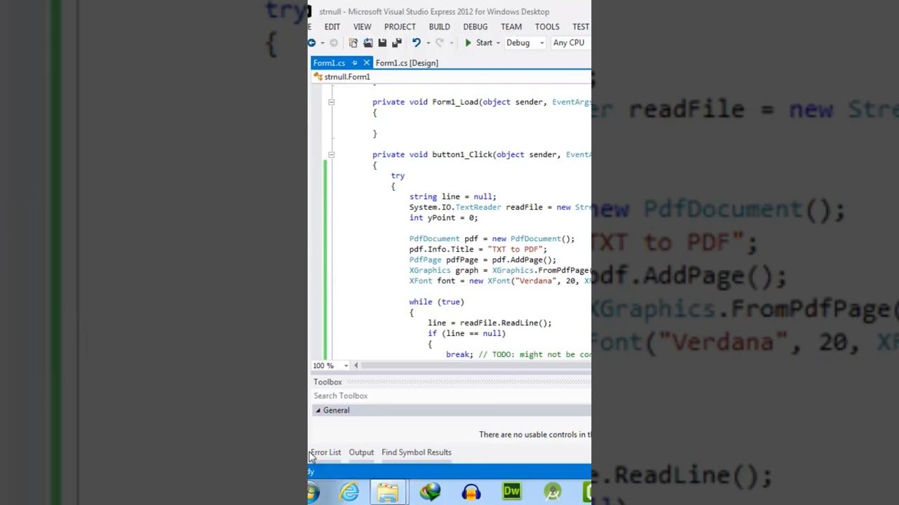The height and width of the screenshot is (505, 899).
Task: Switch to the Form1.cs [Design] tab
Action: point(407,63)
